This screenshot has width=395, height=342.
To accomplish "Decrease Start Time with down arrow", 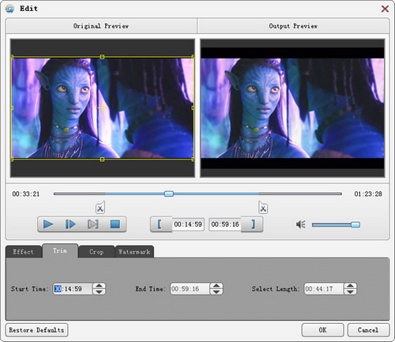I will (x=100, y=291).
